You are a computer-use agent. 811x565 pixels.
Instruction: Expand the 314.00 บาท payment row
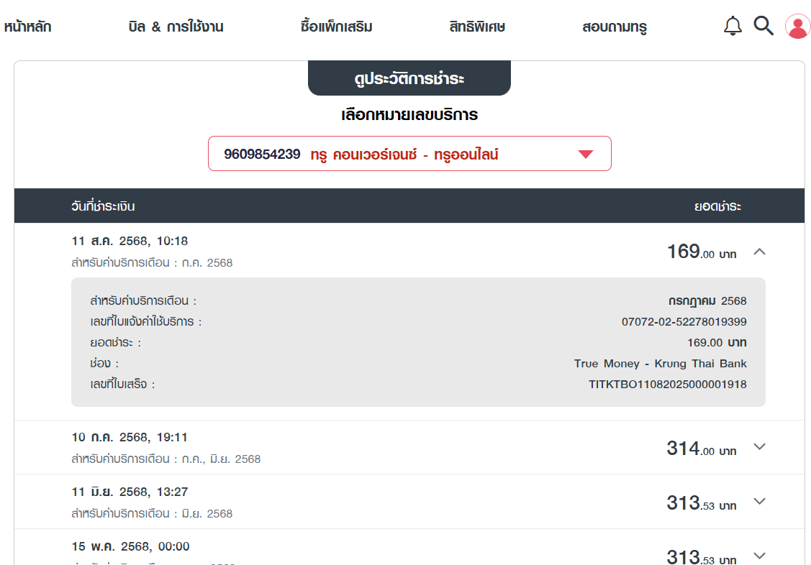(759, 446)
